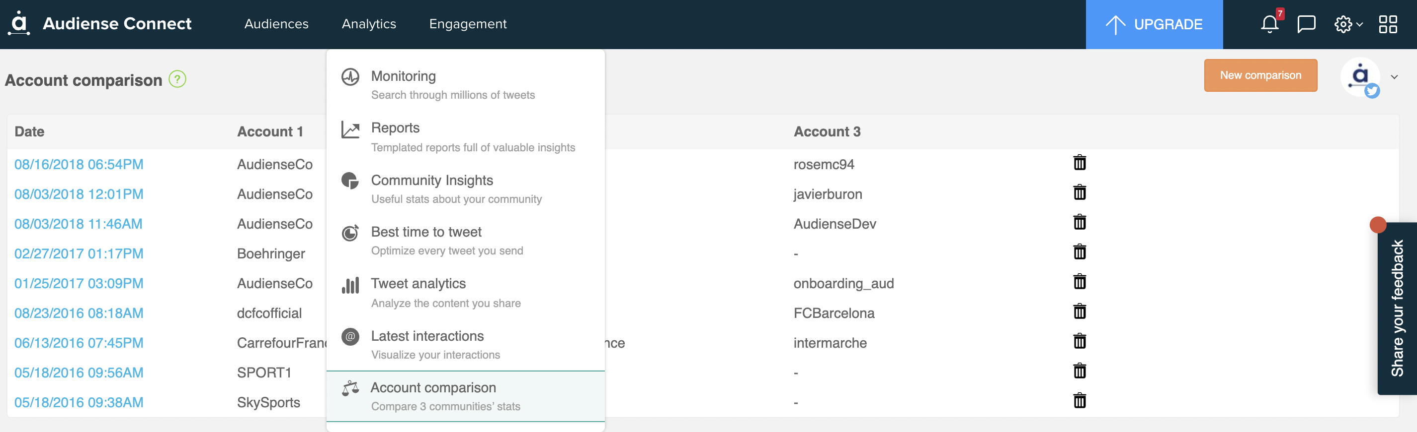Viewport: 1417px width, 432px height.
Task: Click the SPORT1 account cell
Action: click(264, 372)
